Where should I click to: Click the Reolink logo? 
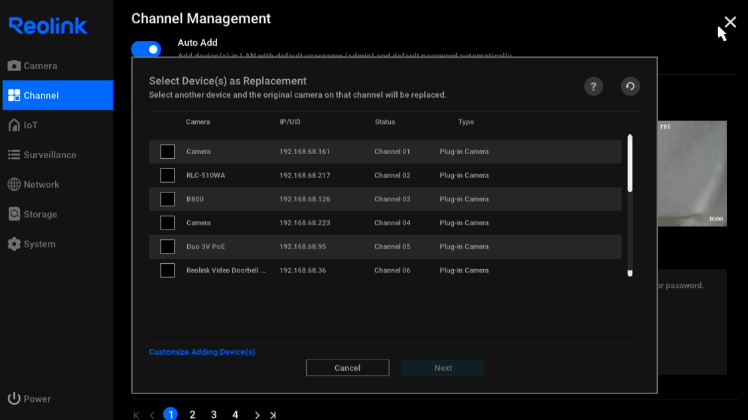(x=48, y=26)
